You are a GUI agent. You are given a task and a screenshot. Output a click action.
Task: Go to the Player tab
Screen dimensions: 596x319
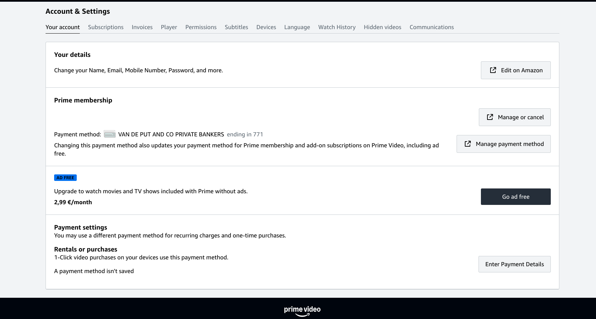169,27
